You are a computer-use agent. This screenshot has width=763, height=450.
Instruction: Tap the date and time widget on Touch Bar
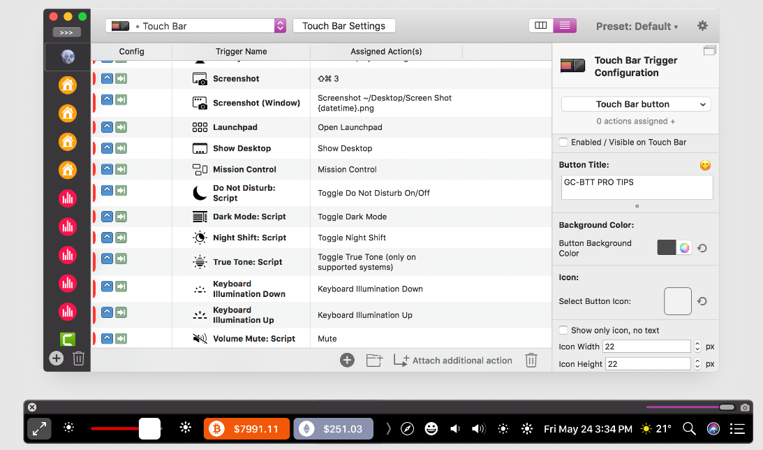tap(588, 429)
